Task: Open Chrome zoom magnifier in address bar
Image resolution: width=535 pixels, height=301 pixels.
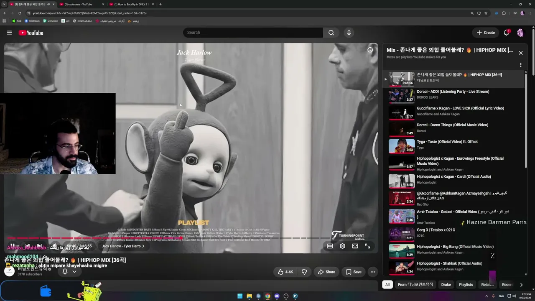Action: pos(472,13)
